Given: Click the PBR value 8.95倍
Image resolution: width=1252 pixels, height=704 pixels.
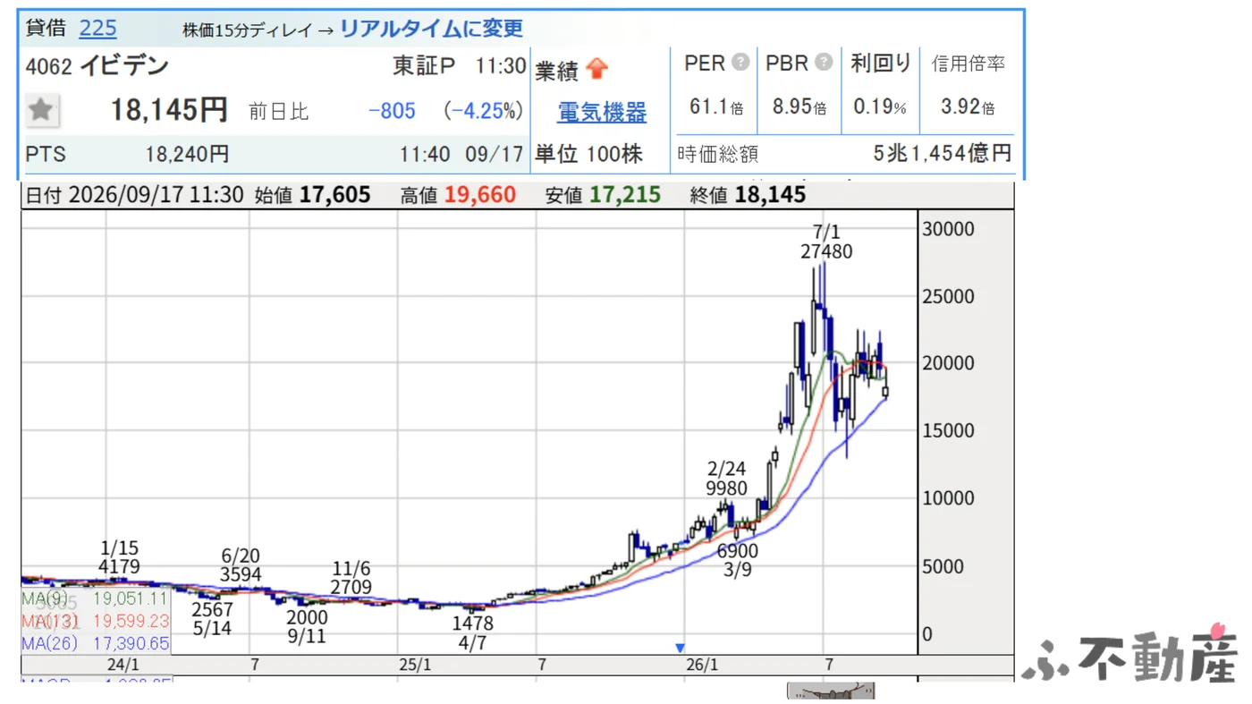Looking at the screenshot, I should pos(799,107).
